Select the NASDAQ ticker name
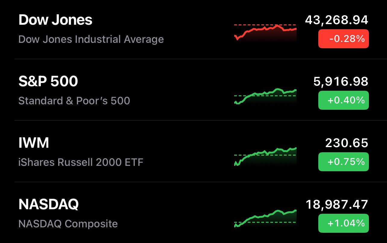The image size is (387, 243). (x=49, y=204)
